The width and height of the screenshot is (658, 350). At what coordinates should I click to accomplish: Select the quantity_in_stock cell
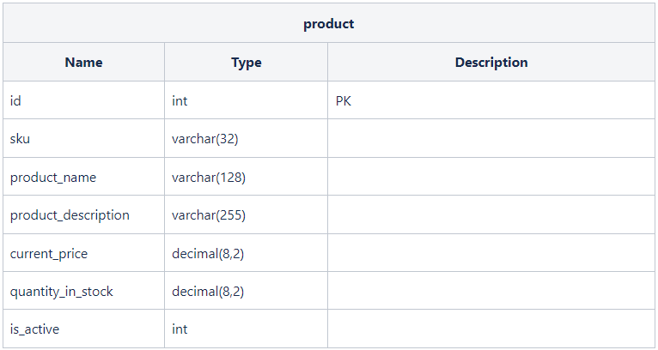[x=83, y=291]
